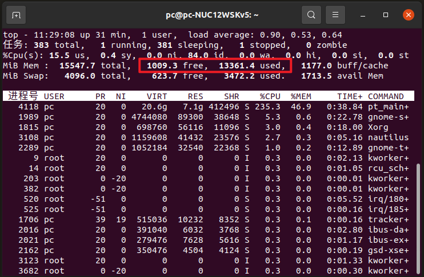The width and height of the screenshot is (424, 277).
Task: Select process ID 3682
Action: point(29,271)
